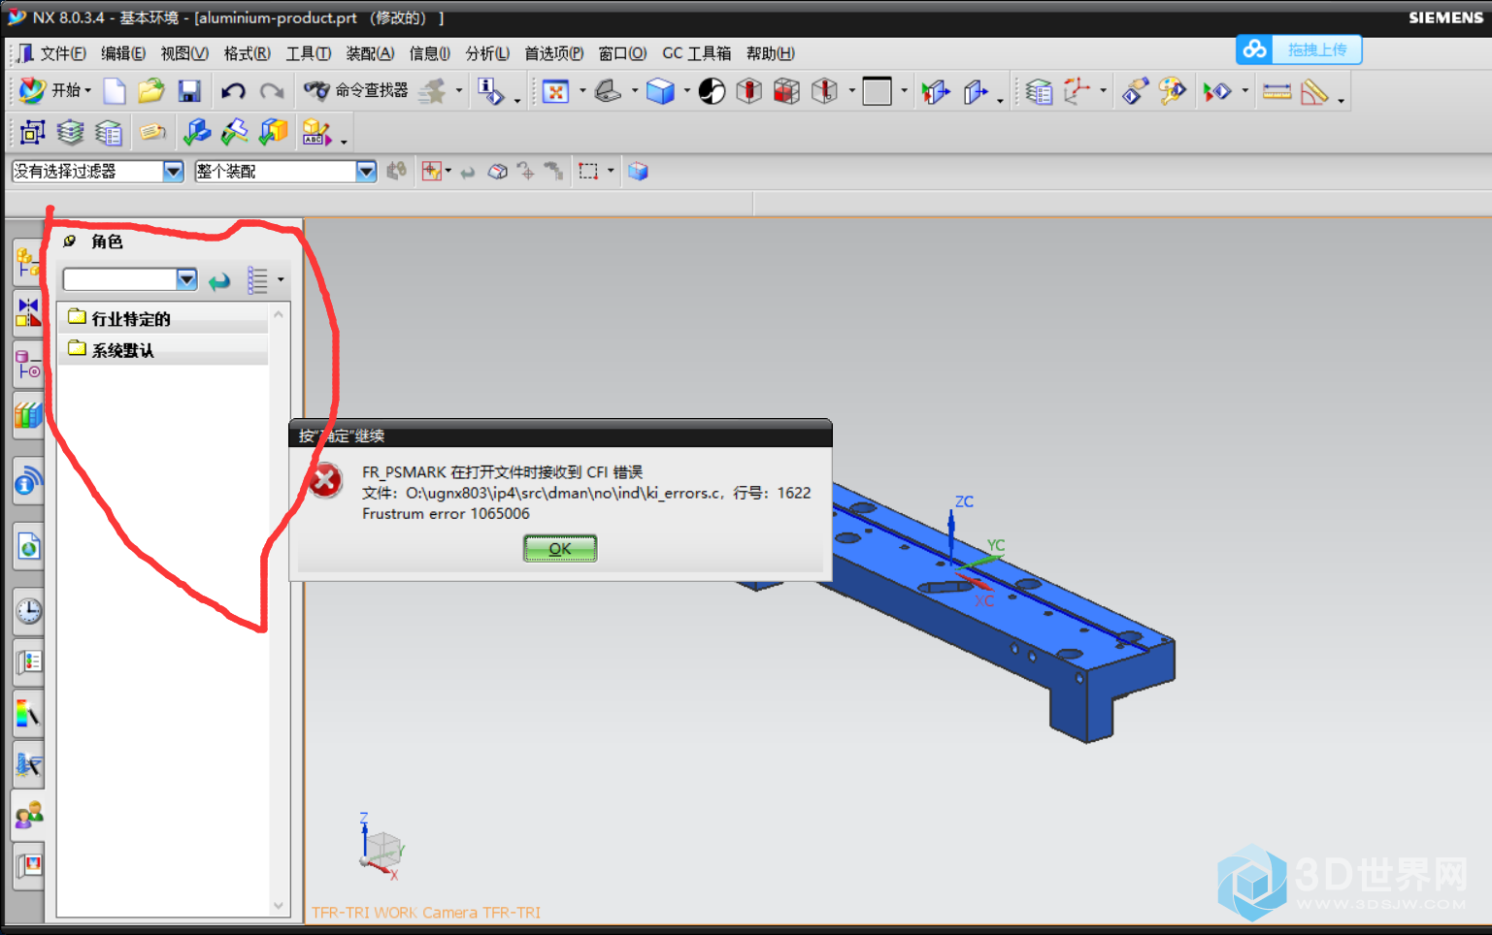Image resolution: width=1492 pixels, height=935 pixels.
Task: Expand the background swatch dropdown arrow
Action: (x=904, y=91)
